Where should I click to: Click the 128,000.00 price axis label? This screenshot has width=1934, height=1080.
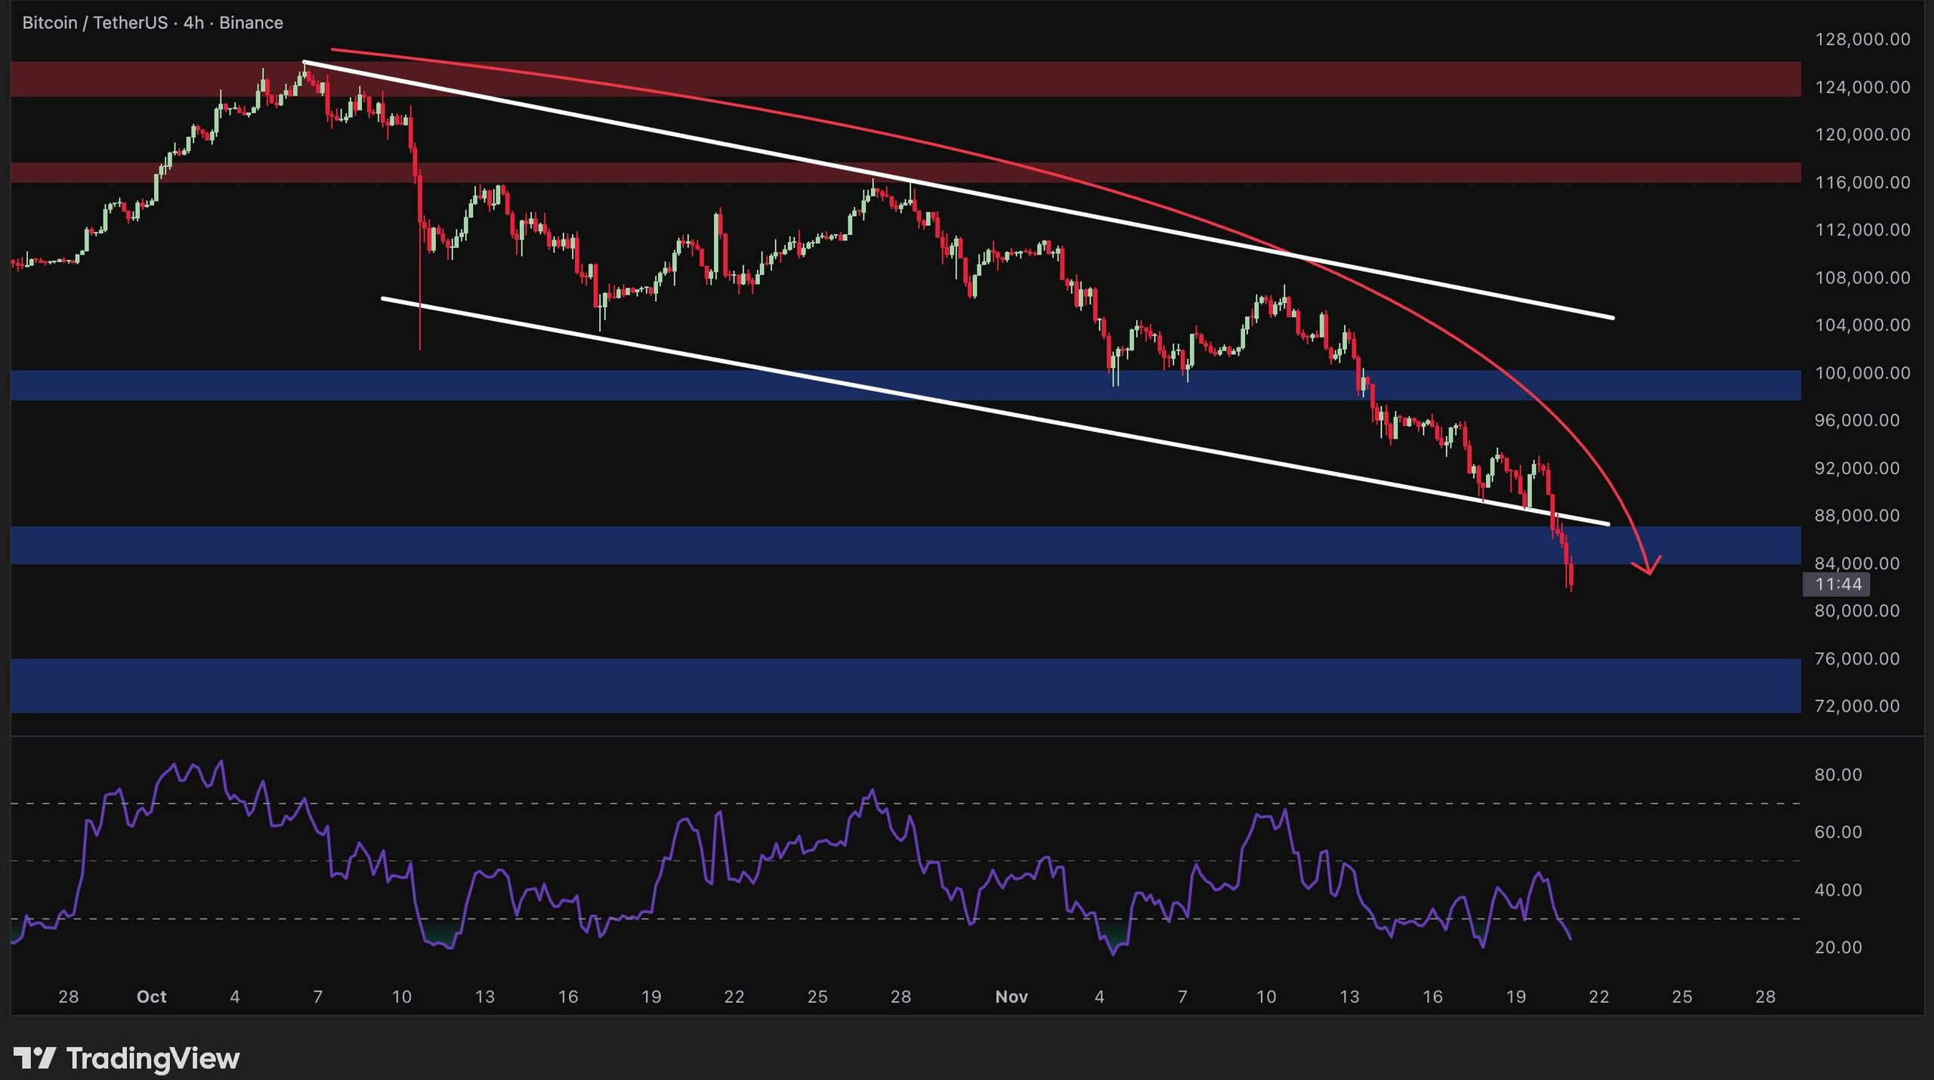tap(1862, 39)
